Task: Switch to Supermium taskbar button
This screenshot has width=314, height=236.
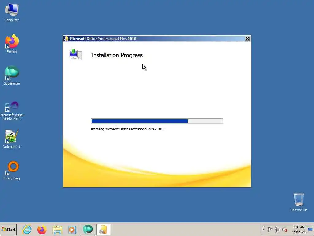Action: [x=88, y=229]
